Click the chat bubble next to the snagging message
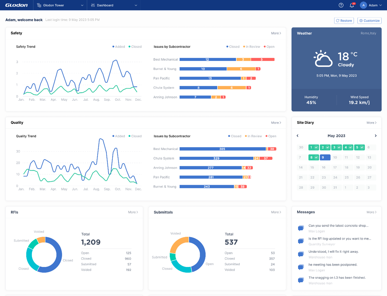Screen dimensions: 387x296 [301, 280]
